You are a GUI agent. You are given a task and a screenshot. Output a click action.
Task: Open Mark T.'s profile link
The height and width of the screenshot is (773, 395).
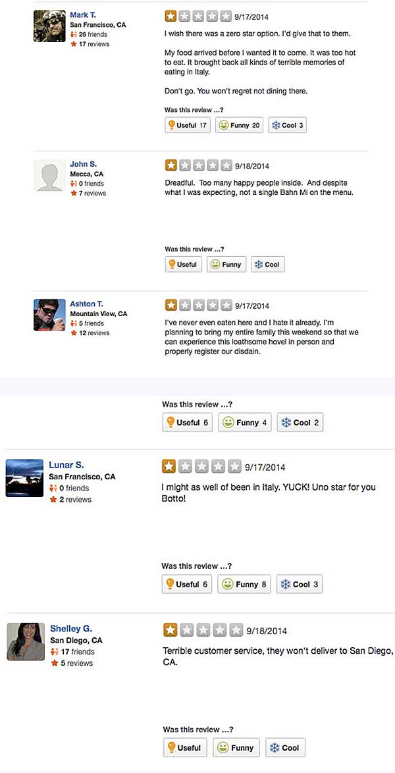click(x=84, y=14)
